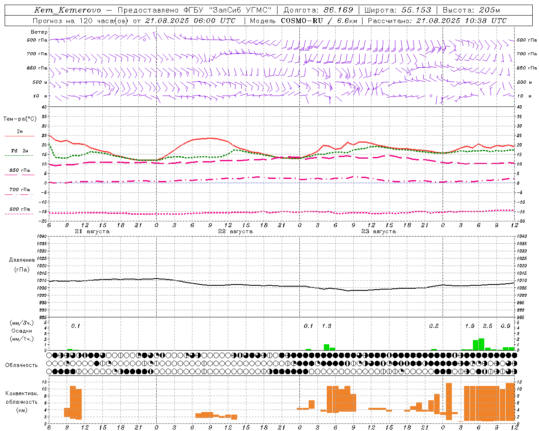Image resolution: width=539 pixels, height=431 pixels.
Task: Click the "Ветер" panel label
Action: pyautogui.click(x=39, y=32)
